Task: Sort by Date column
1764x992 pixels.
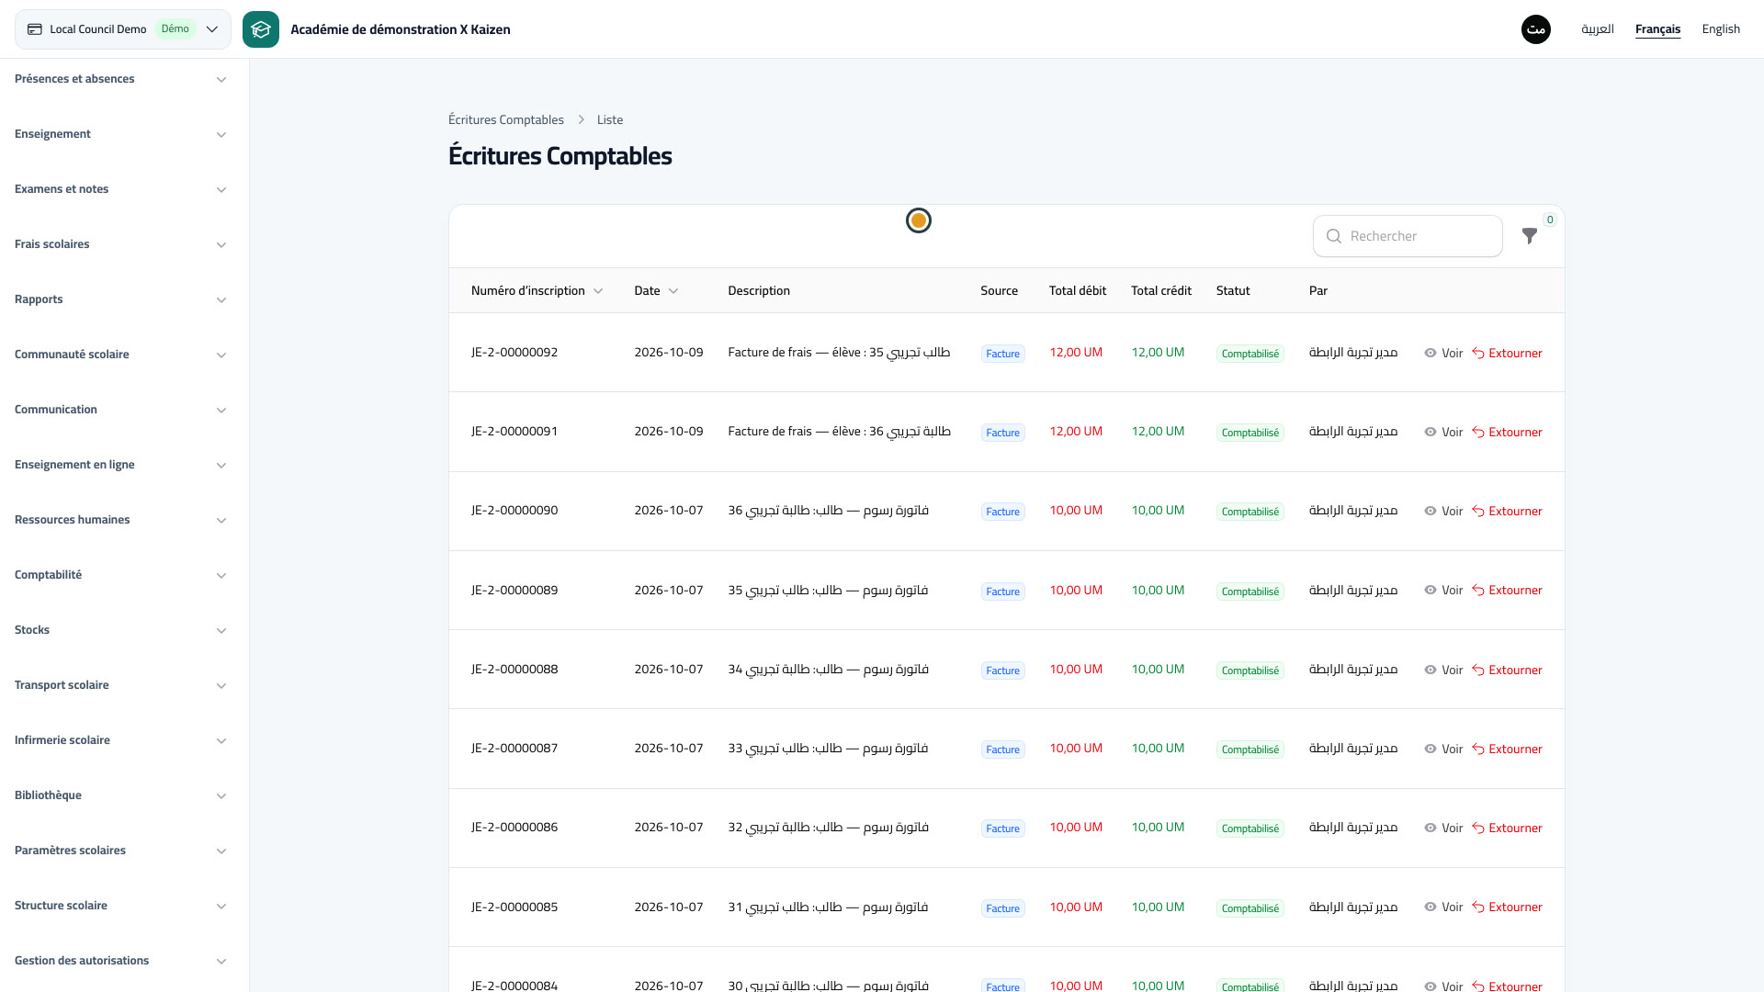Action: tap(656, 290)
